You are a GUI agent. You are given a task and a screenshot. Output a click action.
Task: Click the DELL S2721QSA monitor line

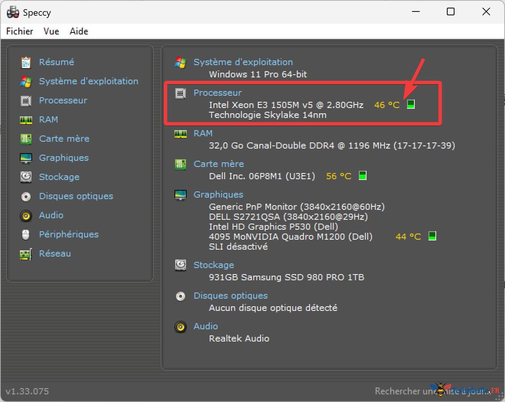[288, 217]
